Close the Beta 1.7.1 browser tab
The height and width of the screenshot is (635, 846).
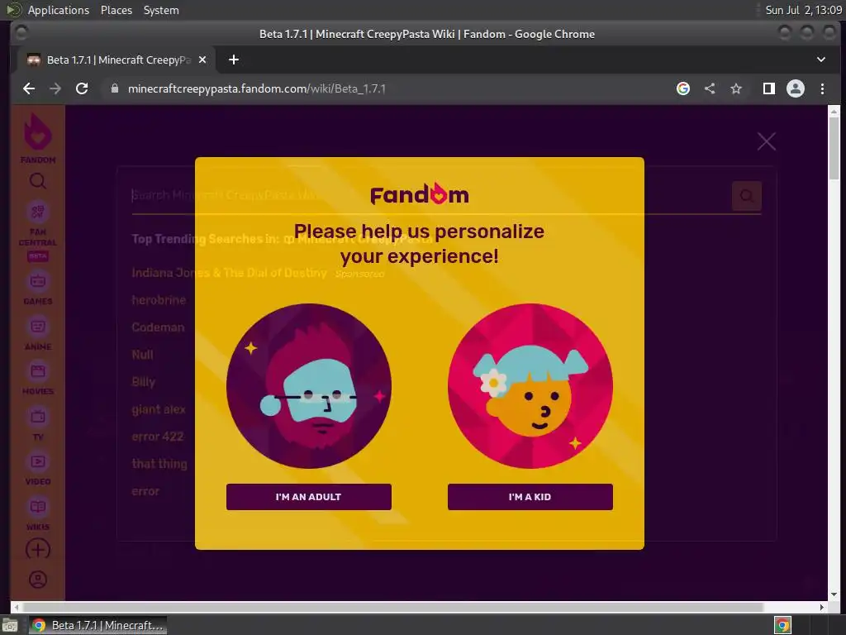tap(202, 60)
